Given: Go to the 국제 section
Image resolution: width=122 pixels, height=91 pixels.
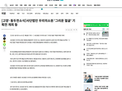Looking at the screenshot, I should click(x=21, y=5).
